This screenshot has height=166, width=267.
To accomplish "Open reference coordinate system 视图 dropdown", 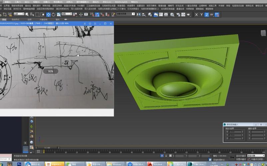I will click(x=67, y=14).
